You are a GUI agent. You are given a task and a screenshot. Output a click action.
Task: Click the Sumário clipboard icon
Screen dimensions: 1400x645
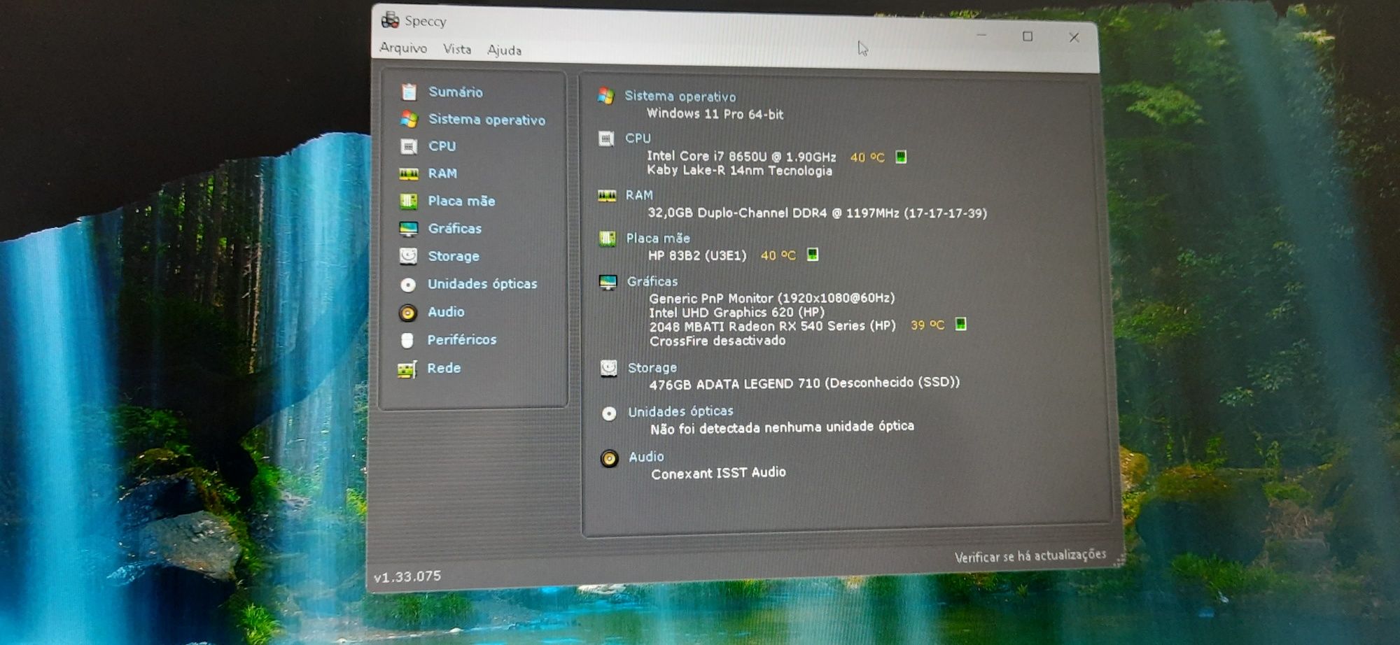click(409, 92)
